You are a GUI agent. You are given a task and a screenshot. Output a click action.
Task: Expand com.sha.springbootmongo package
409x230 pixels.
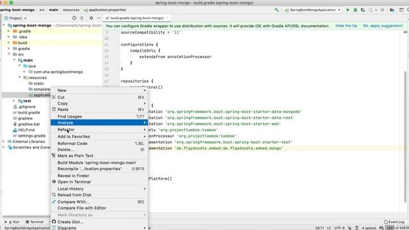tap(24, 72)
